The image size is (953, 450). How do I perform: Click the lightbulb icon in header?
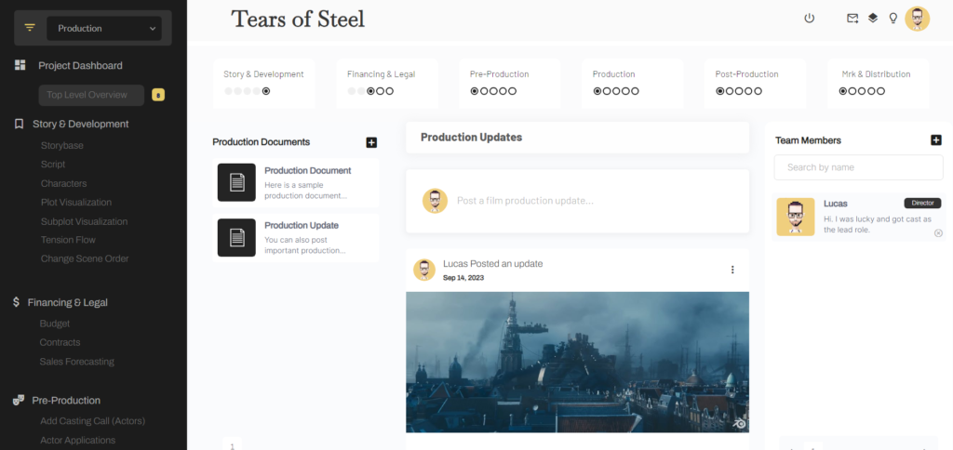pyautogui.click(x=893, y=19)
